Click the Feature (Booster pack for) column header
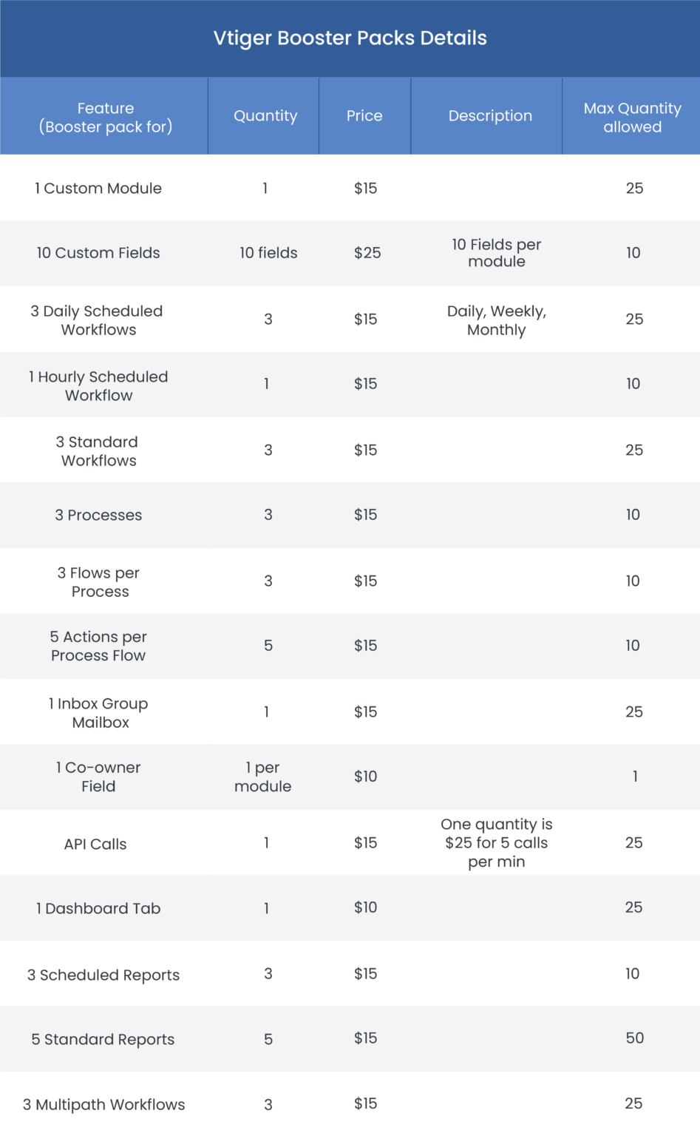 [x=106, y=118]
